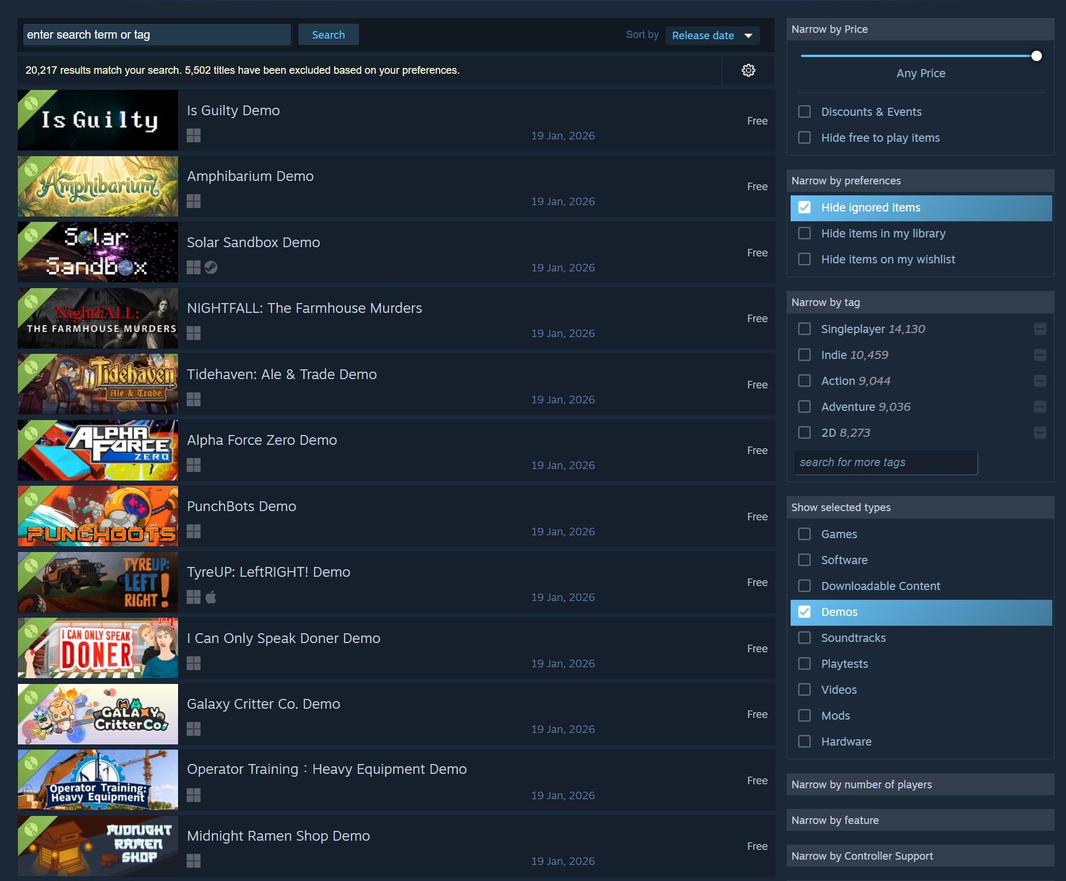Tick the Playtests type checkbox
This screenshot has width=1066, height=881.
(804, 664)
